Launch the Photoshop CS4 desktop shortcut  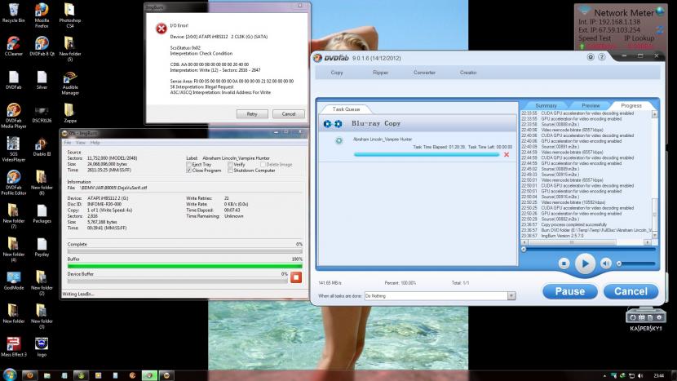[x=69, y=10]
